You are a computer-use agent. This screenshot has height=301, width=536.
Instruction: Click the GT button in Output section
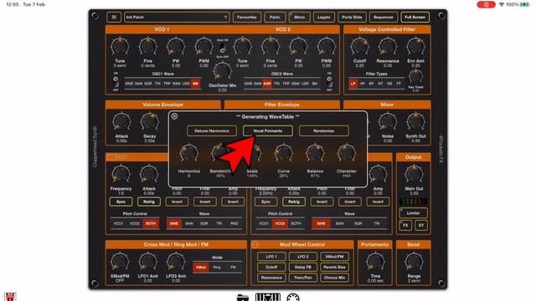tap(421, 225)
